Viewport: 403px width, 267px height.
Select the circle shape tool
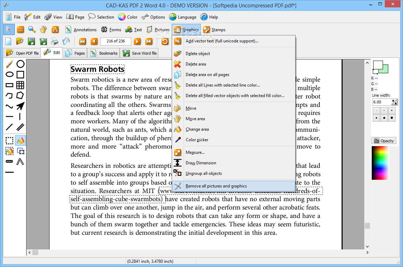tap(20, 64)
